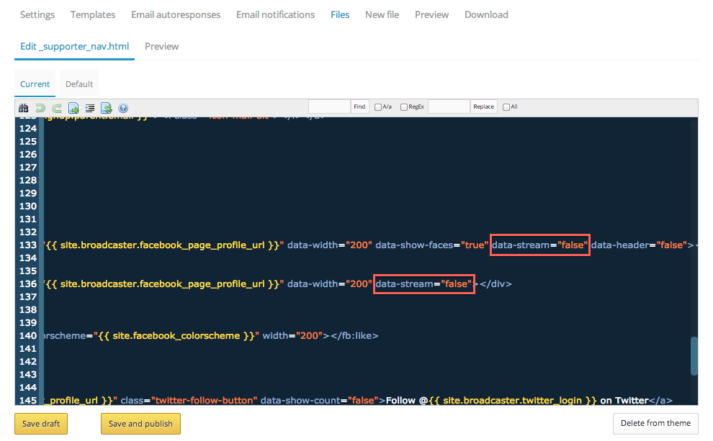Click site.facebook_colorscheme text on line 140
The width and height of the screenshot is (713, 441).
(x=176, y=336)
